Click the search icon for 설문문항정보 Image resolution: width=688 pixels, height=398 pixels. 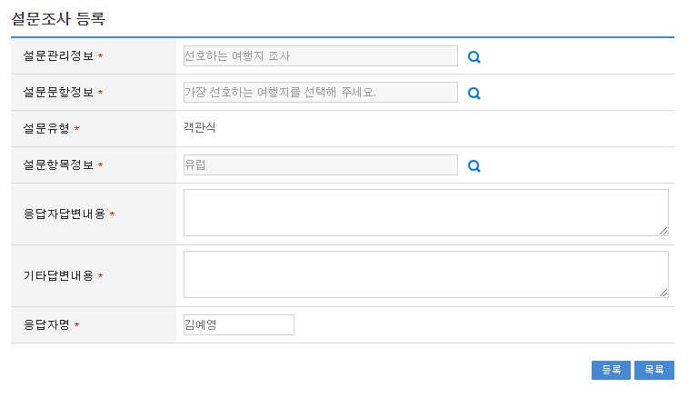point(474,93)
